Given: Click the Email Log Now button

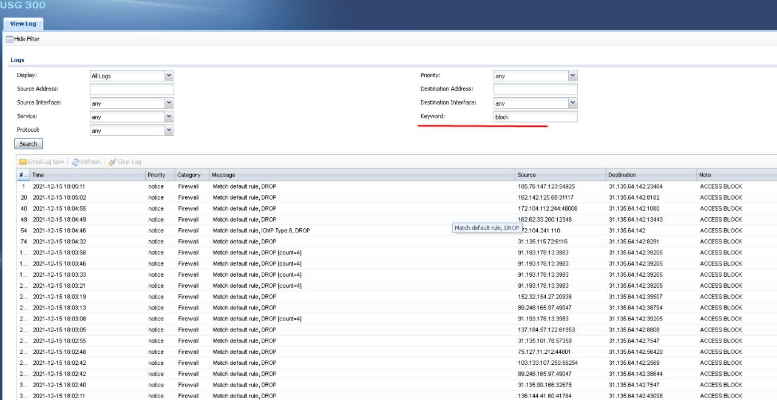Looking at the screenshot, I should click(x=41, y=162).
